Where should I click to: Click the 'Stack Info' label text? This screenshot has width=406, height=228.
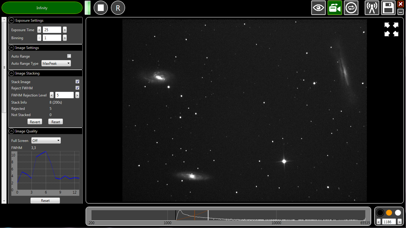click(x=19, y=102)
